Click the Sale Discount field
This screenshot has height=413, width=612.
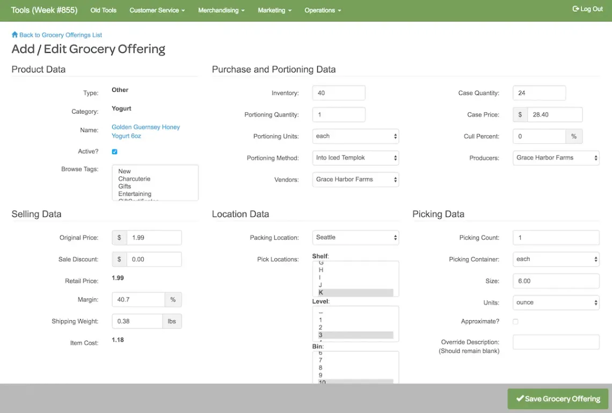point(154,260)
